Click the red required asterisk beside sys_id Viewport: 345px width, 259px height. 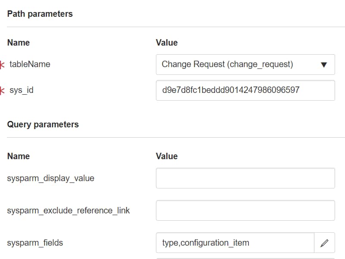(3, 90)
